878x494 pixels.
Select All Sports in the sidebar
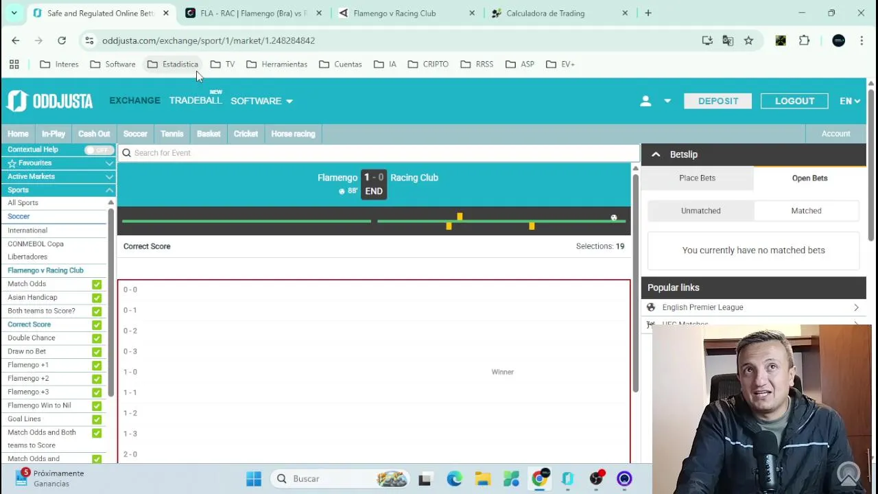[23, 203]
